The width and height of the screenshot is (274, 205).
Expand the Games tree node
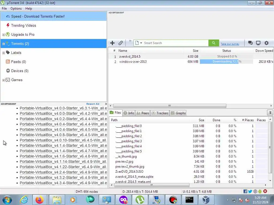click(3, 80)
